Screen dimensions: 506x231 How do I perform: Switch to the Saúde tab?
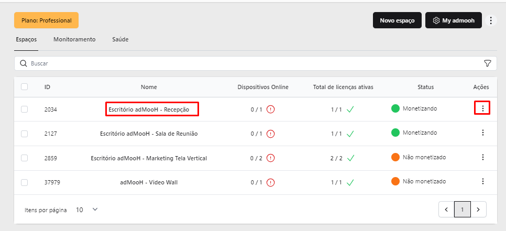click(120, 39)
